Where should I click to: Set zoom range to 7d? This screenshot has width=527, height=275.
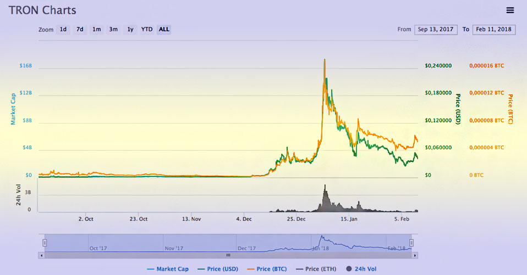pyautogui.click(x=80, y=29)
